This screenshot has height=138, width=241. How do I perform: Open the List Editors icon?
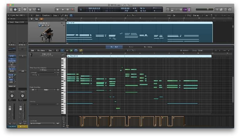217,10
